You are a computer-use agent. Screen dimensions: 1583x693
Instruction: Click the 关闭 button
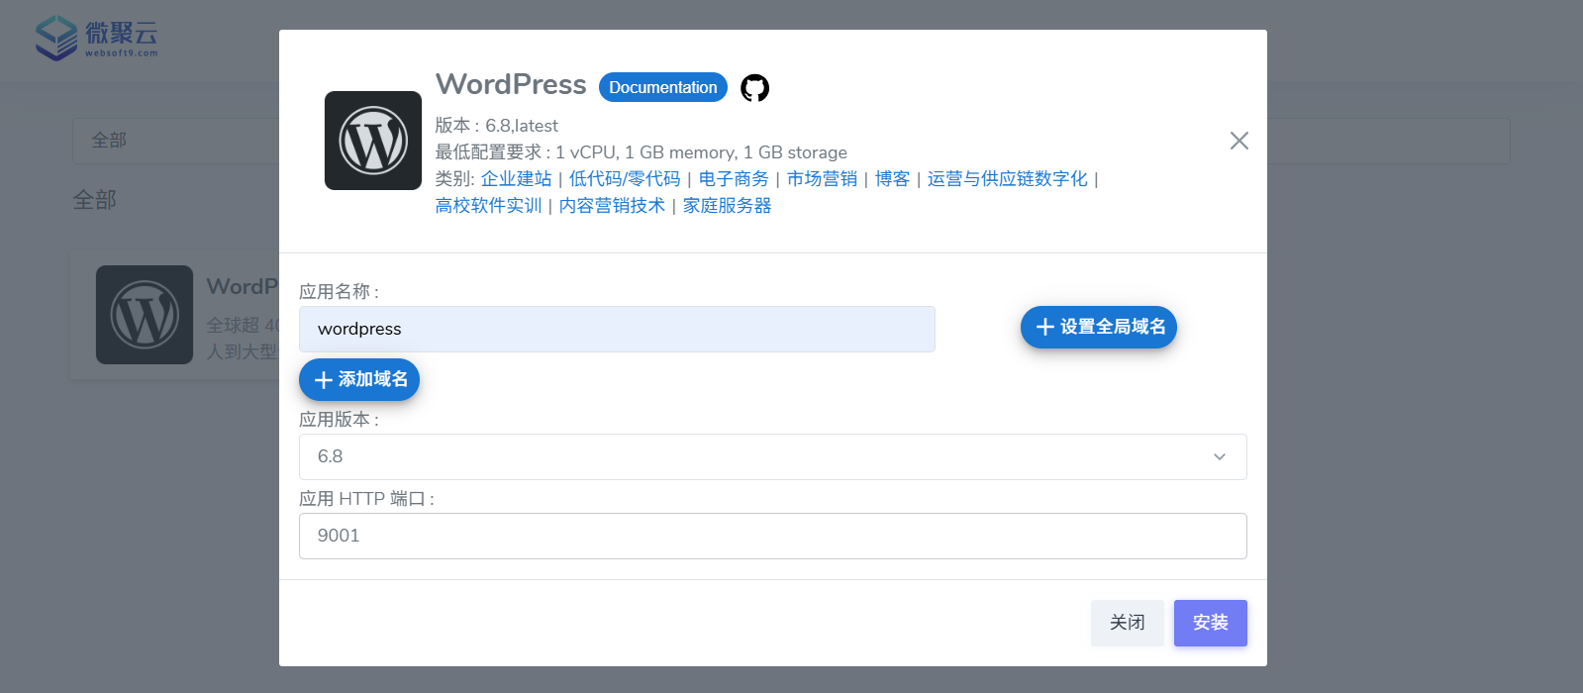coord(1127,623)
